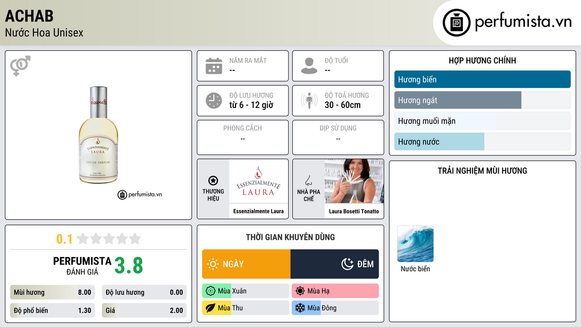Viewport: 581px width, 327px height.
Task: Click the Mùa Hạ season bar
Action: 335,291
